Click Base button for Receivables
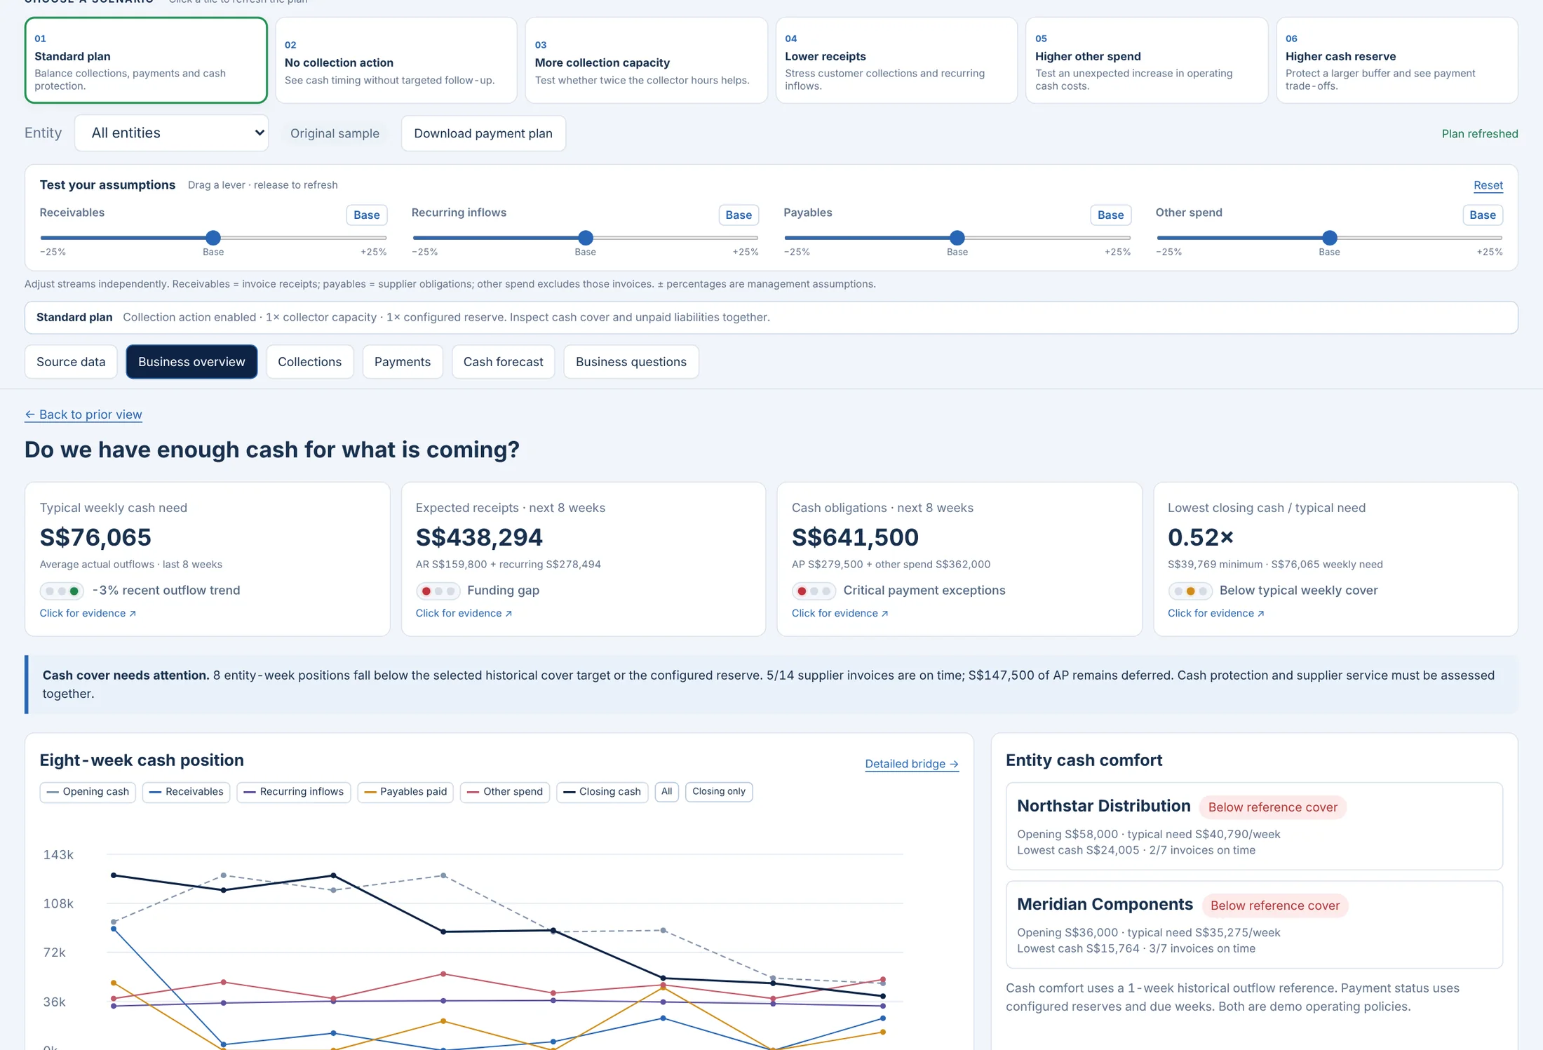 (x=366, y=215)
